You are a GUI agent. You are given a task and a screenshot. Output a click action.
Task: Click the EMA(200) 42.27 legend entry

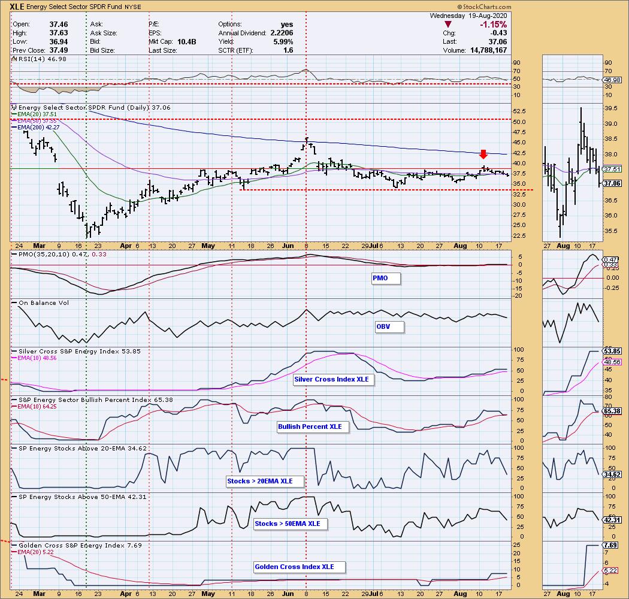[x=36, y=127]
